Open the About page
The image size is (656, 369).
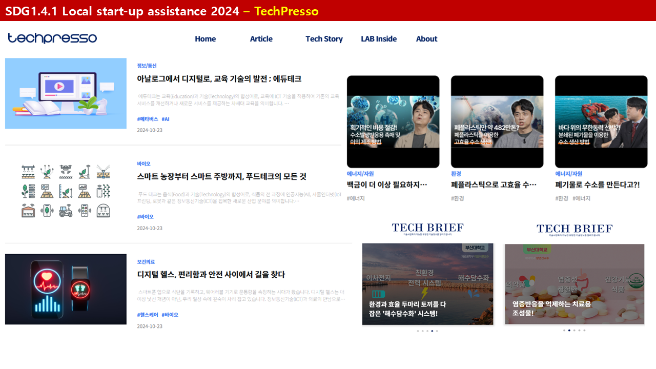[x=426, y=39]
